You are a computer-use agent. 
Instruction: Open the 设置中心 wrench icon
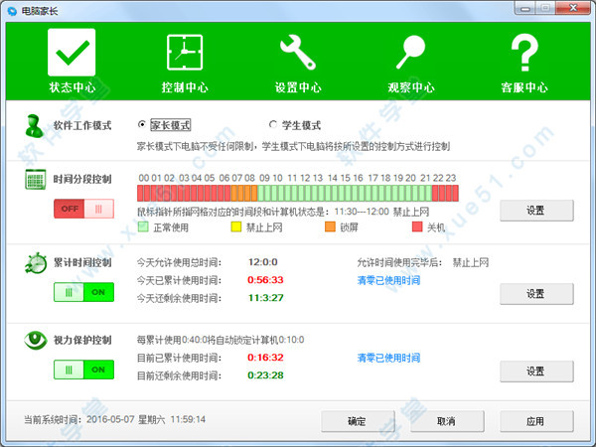click(x=297, y=52)
